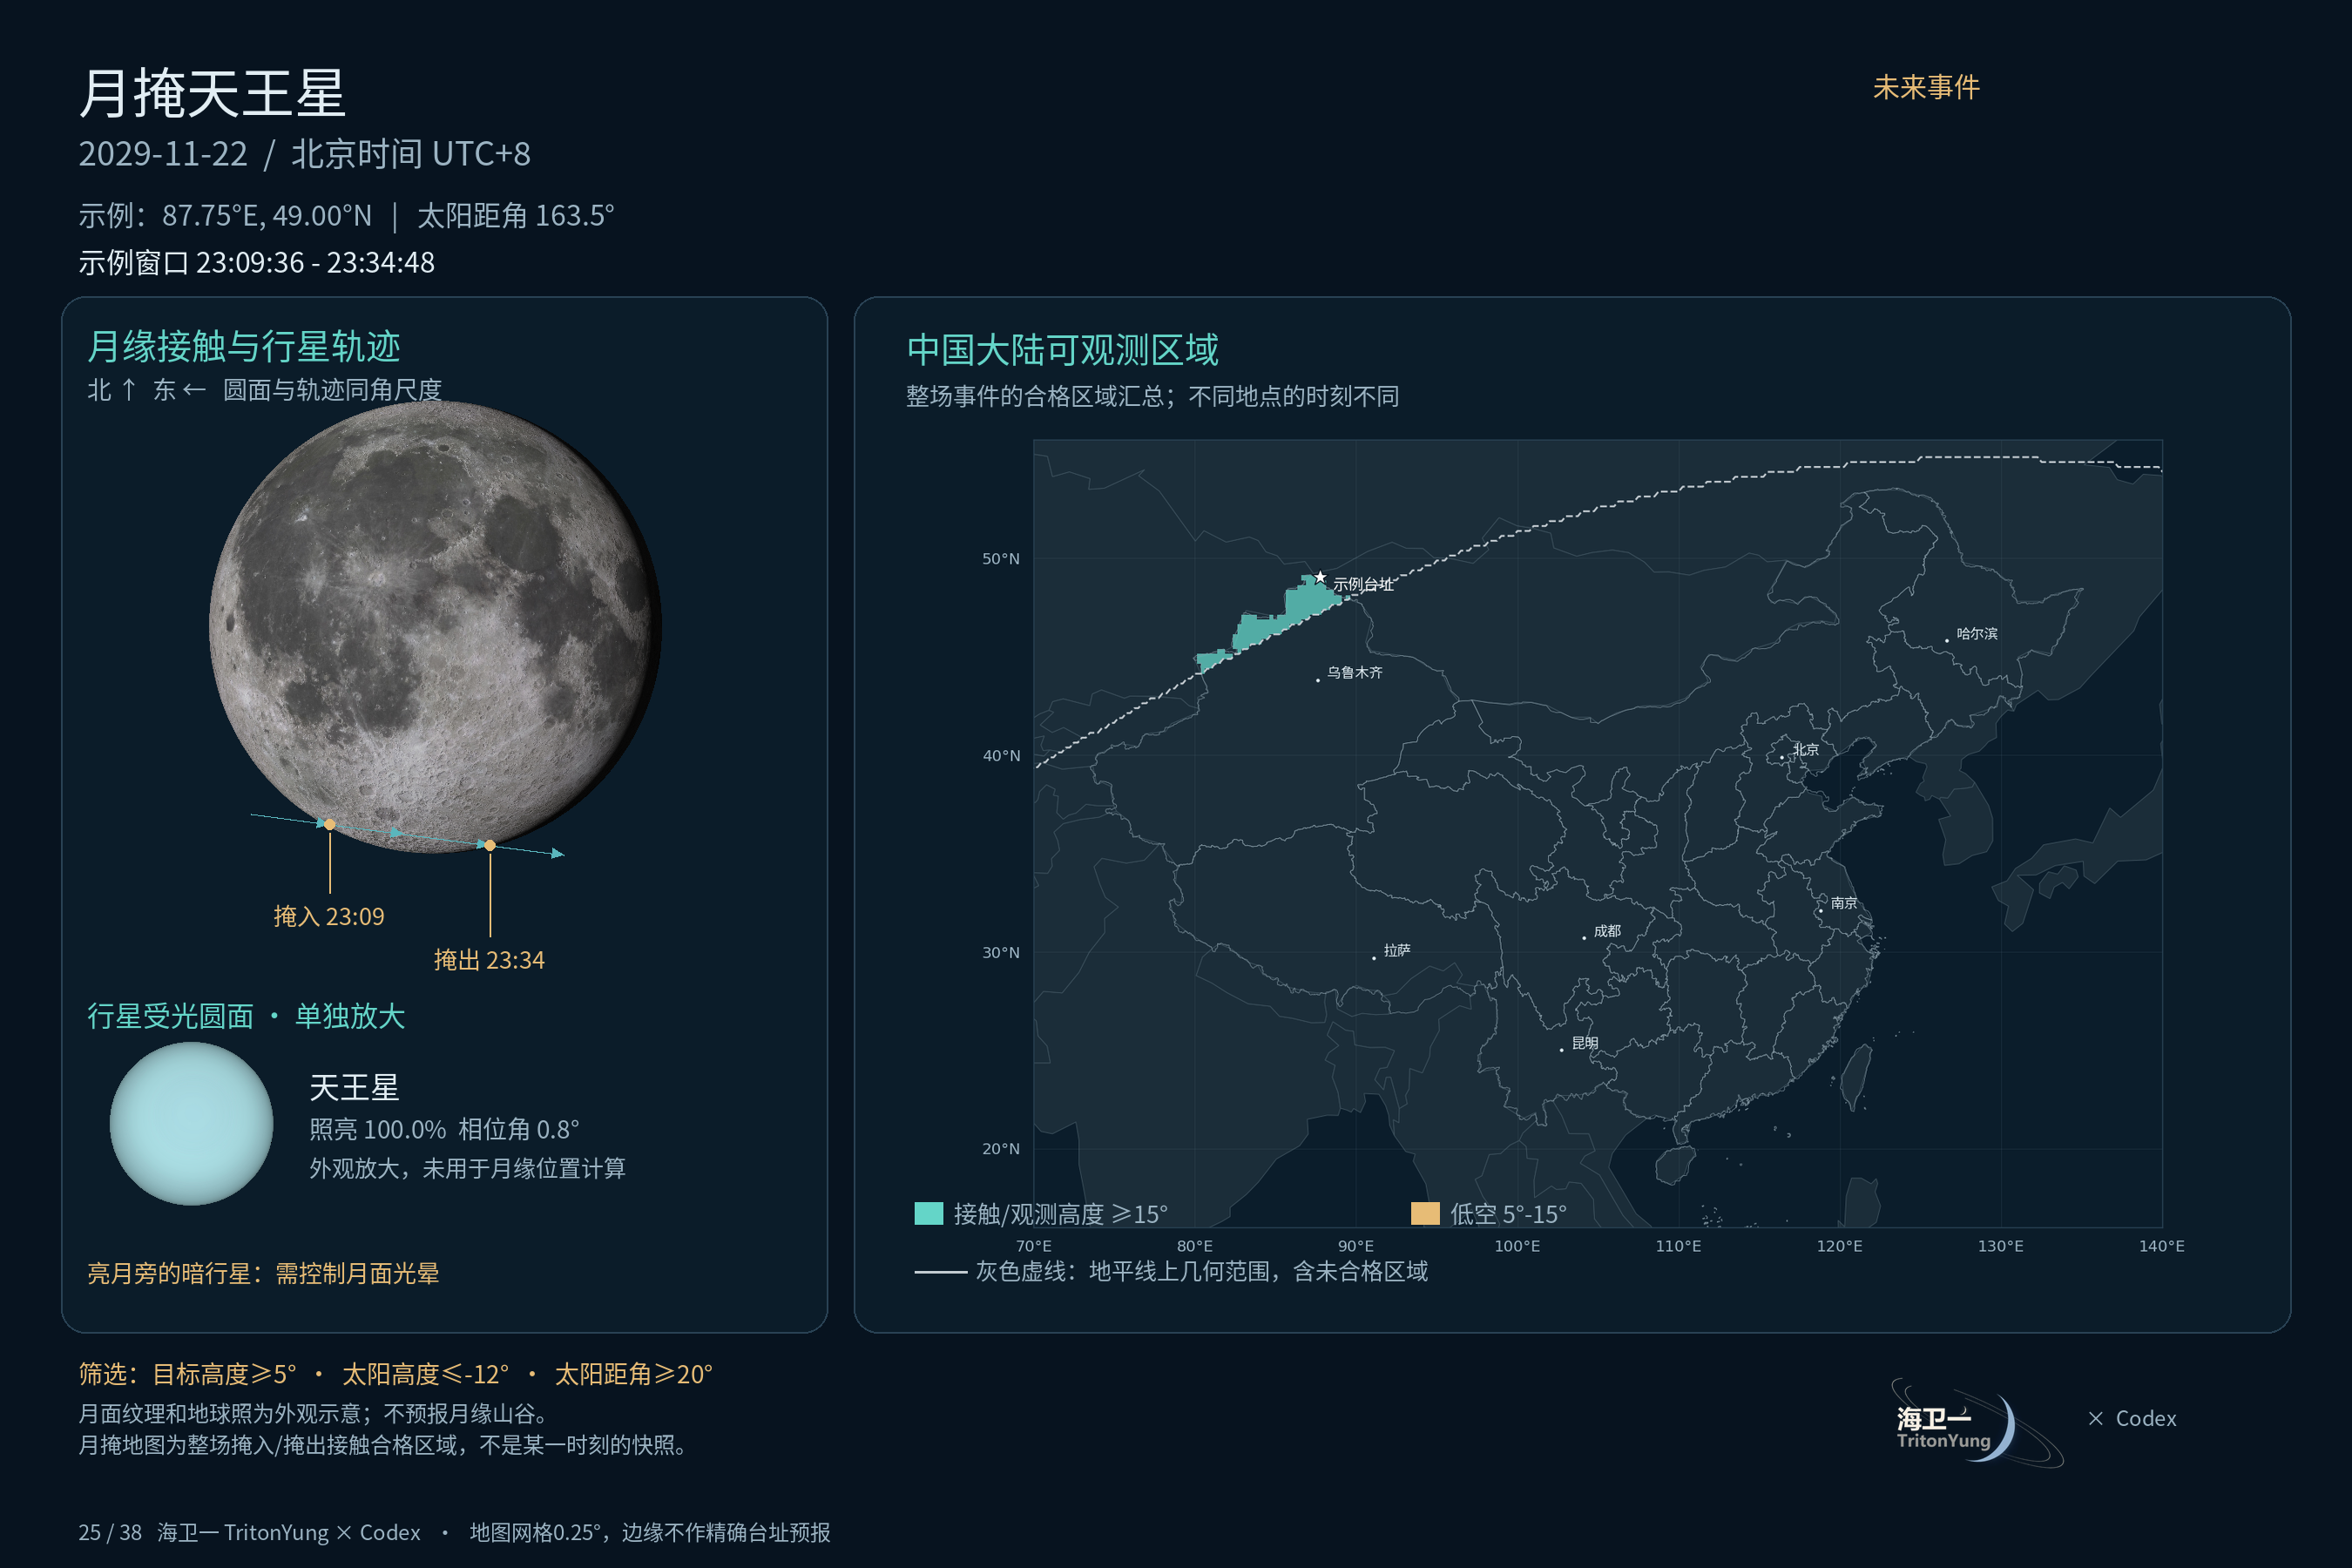Screen dimensions: 2352x1568
Task: Click the 掩入 23:09 ingress marker dot
Action: tap(330, 824)
